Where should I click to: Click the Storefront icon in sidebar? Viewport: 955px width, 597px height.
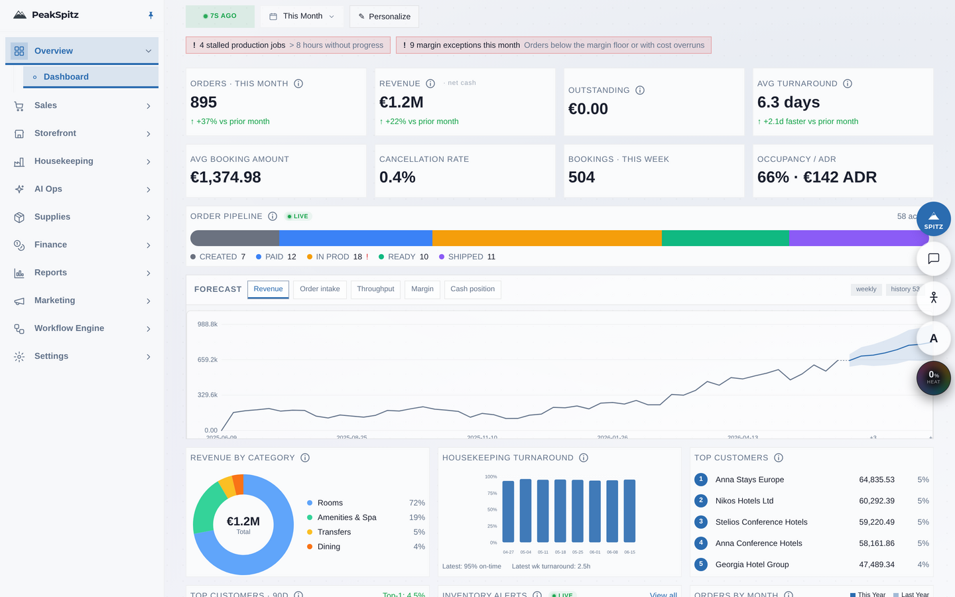[19, 134]
